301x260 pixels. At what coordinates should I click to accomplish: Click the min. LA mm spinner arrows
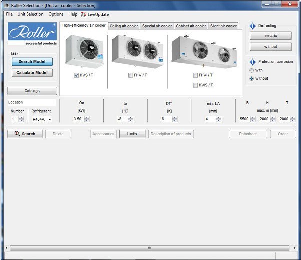(x=218, y=119)
